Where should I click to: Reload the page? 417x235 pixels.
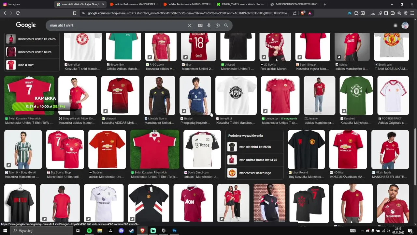(x=18, y=13)
